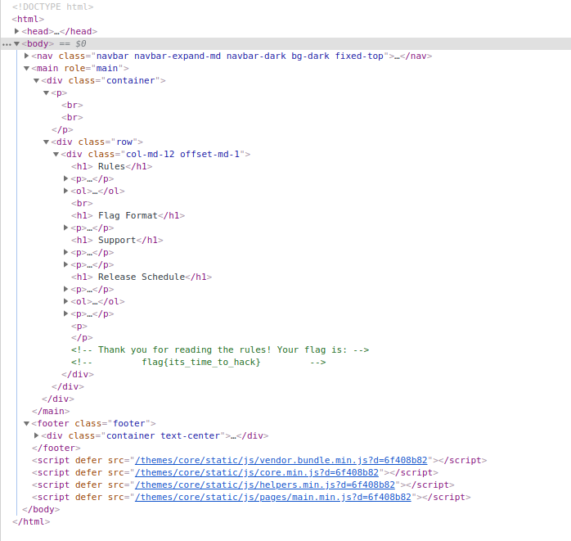
Task: Collapse the main role element
Action: pyautogui.click(x=27, y=68)
